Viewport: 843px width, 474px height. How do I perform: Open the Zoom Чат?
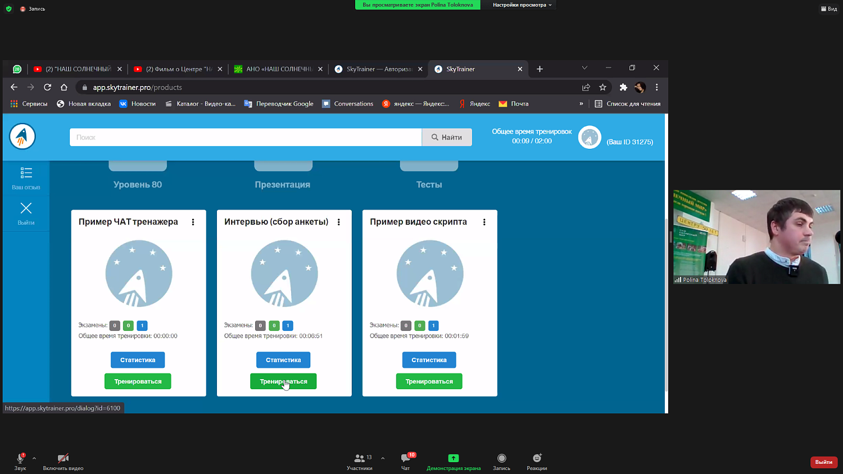tap(406, 462)
